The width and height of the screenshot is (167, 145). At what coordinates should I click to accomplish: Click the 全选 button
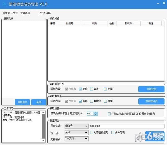(x=39, y=102)
